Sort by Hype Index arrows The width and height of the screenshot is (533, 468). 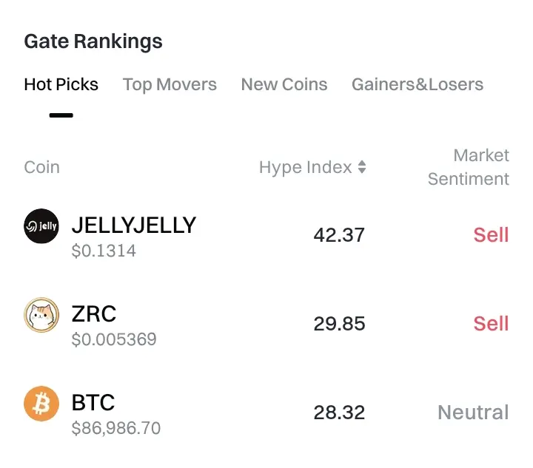pos(362,167)
